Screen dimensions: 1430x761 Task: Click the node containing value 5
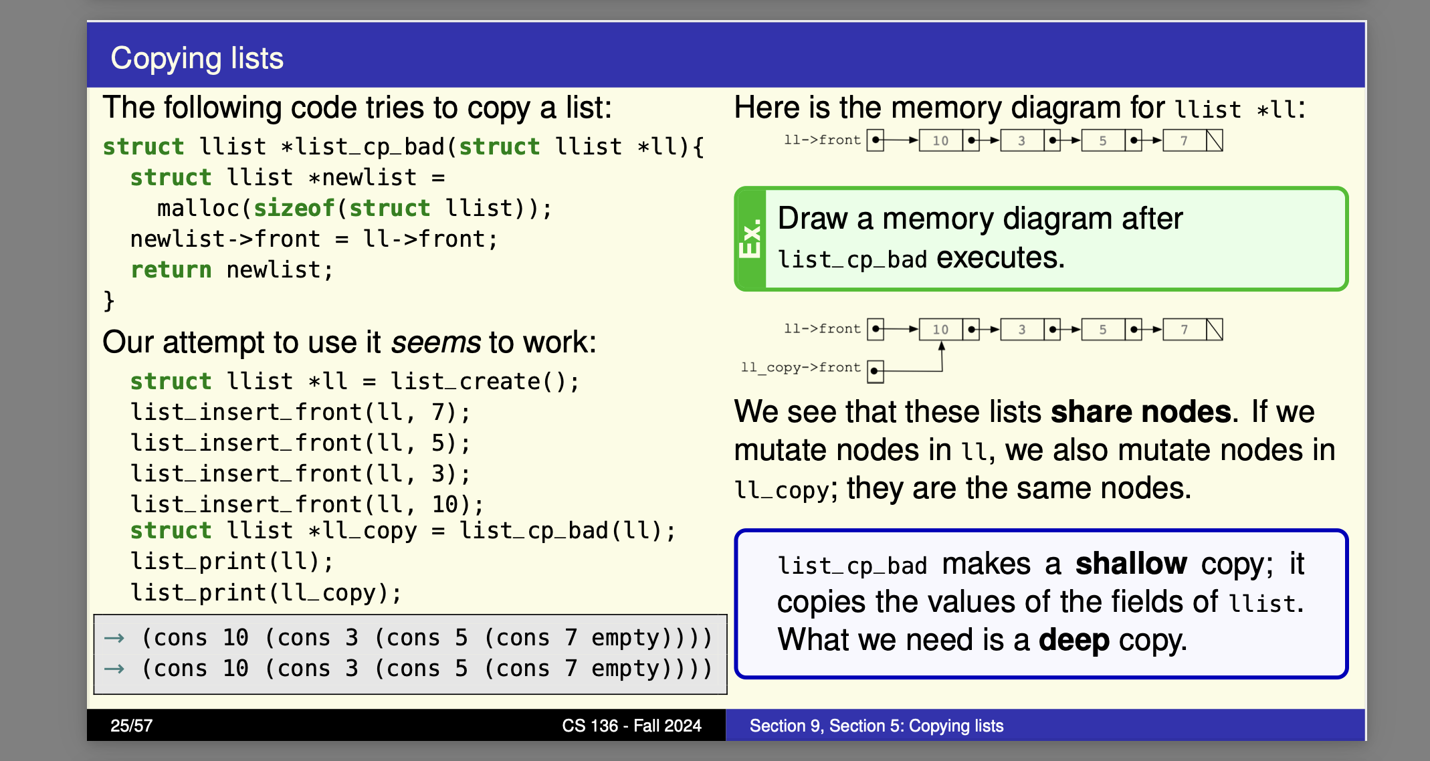[x=1102, y=140]
